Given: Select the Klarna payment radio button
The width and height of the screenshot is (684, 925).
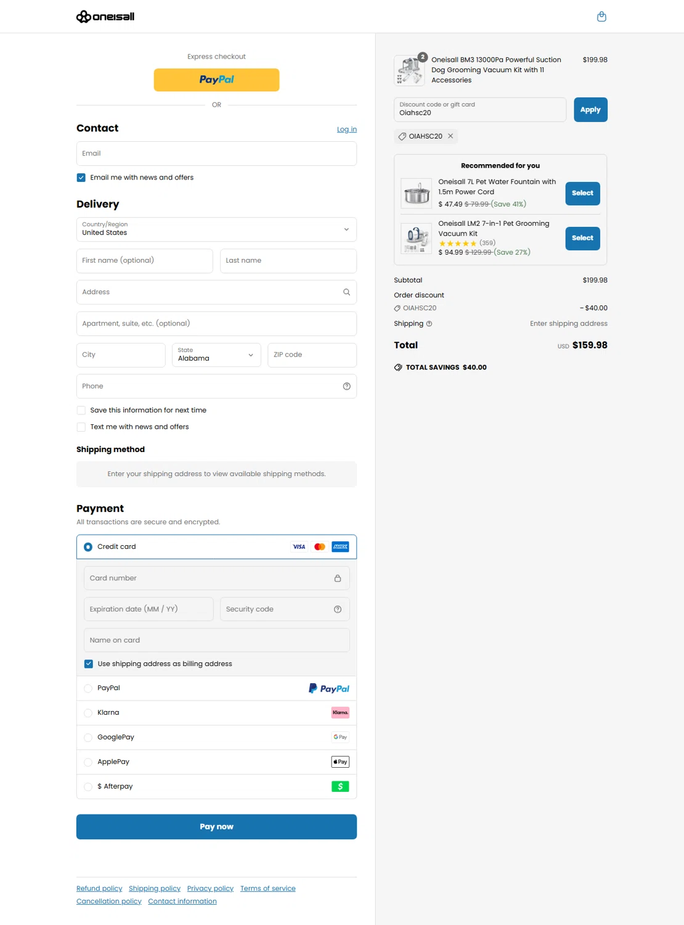Looking at the screenshot, I should 88,713.
